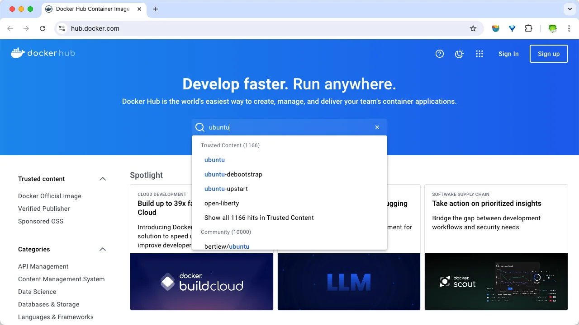Click the Docker Hub logo
This screenshot has width=579, height=325.
coord(43,53)
